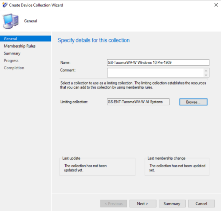Click the 'Name:' label
This screenshot has width=221, height=211.
click(x=65, y=62)
